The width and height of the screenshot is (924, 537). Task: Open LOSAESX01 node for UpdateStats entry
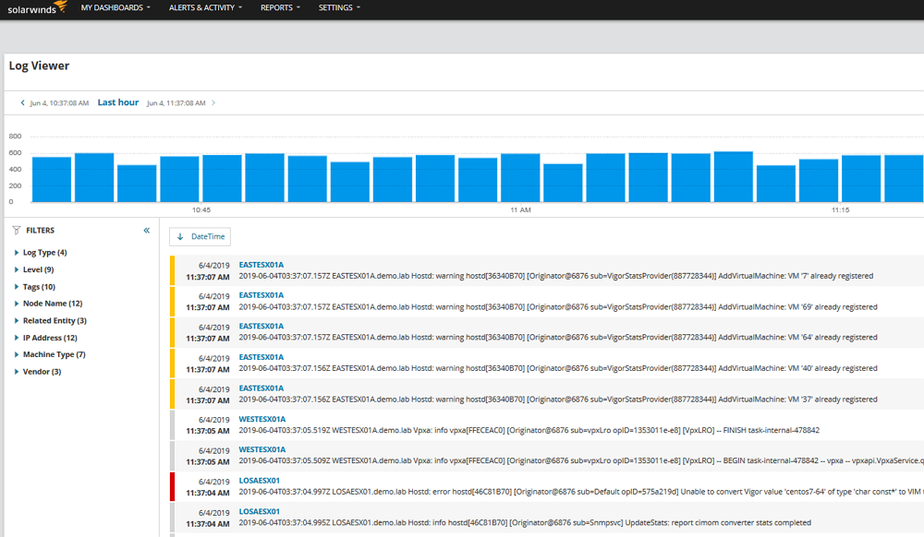point(260,512)
